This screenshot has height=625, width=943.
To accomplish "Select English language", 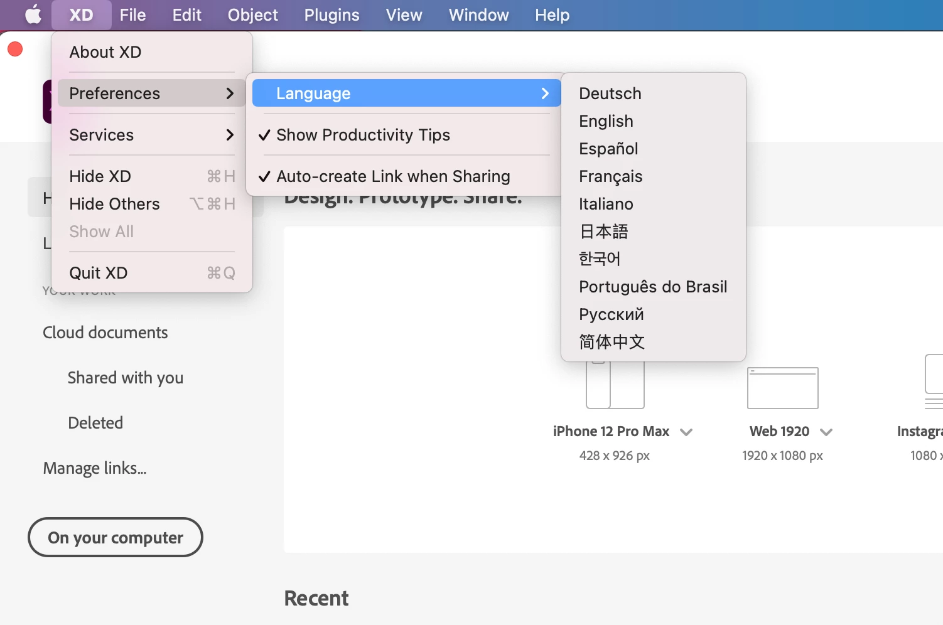I will coord(654,121).
